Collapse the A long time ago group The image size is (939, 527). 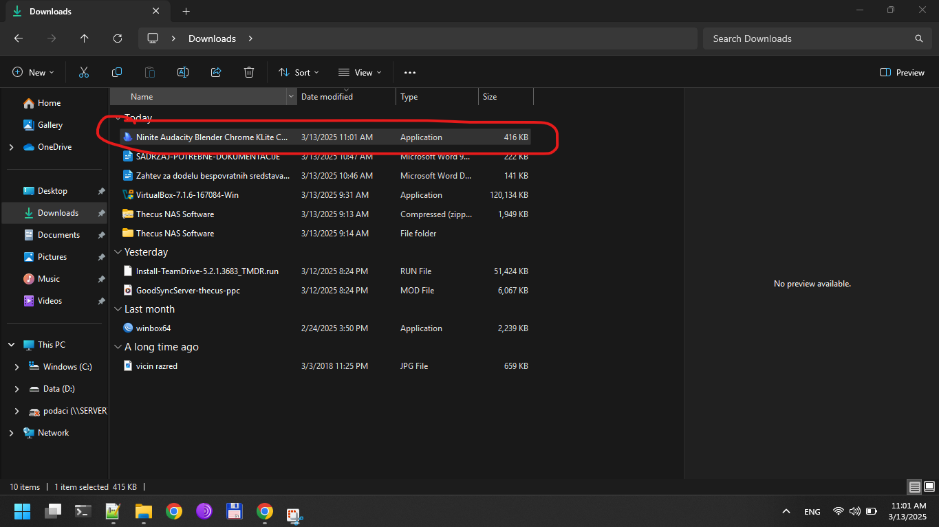(x=118, y=347)
